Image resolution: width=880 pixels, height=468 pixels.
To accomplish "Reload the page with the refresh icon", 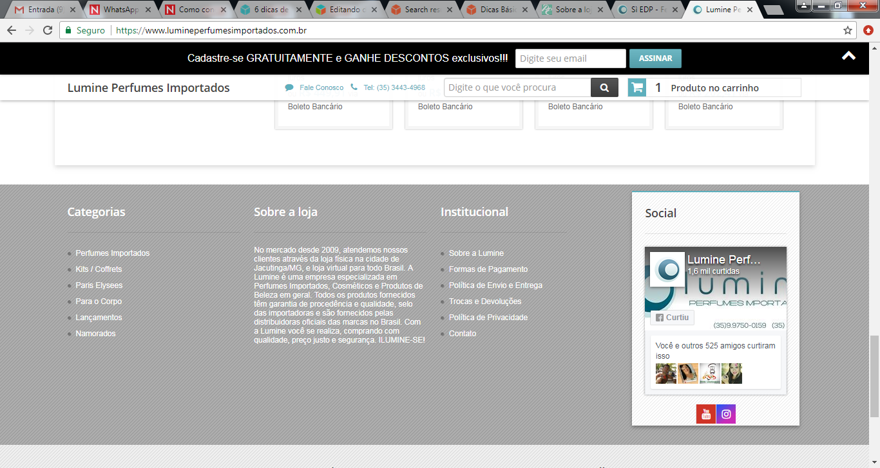I will tap(47, 30).
